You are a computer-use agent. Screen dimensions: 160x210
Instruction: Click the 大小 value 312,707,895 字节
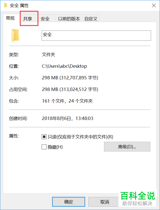[79, 78]
